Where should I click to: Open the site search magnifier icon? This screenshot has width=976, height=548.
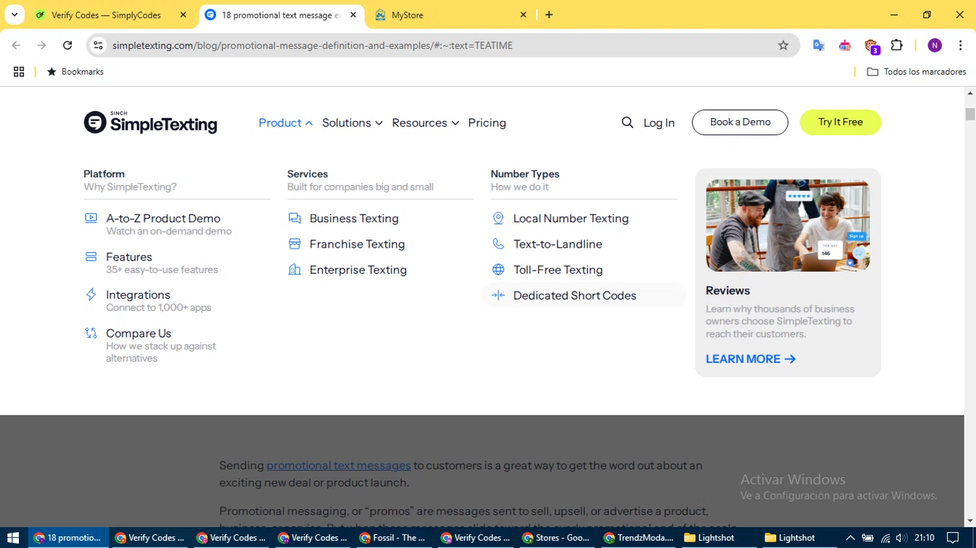(x=627, y=122)
